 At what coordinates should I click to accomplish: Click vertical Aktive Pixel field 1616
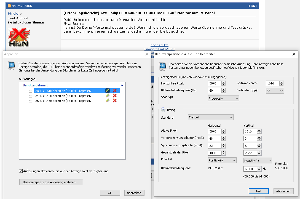250,131
